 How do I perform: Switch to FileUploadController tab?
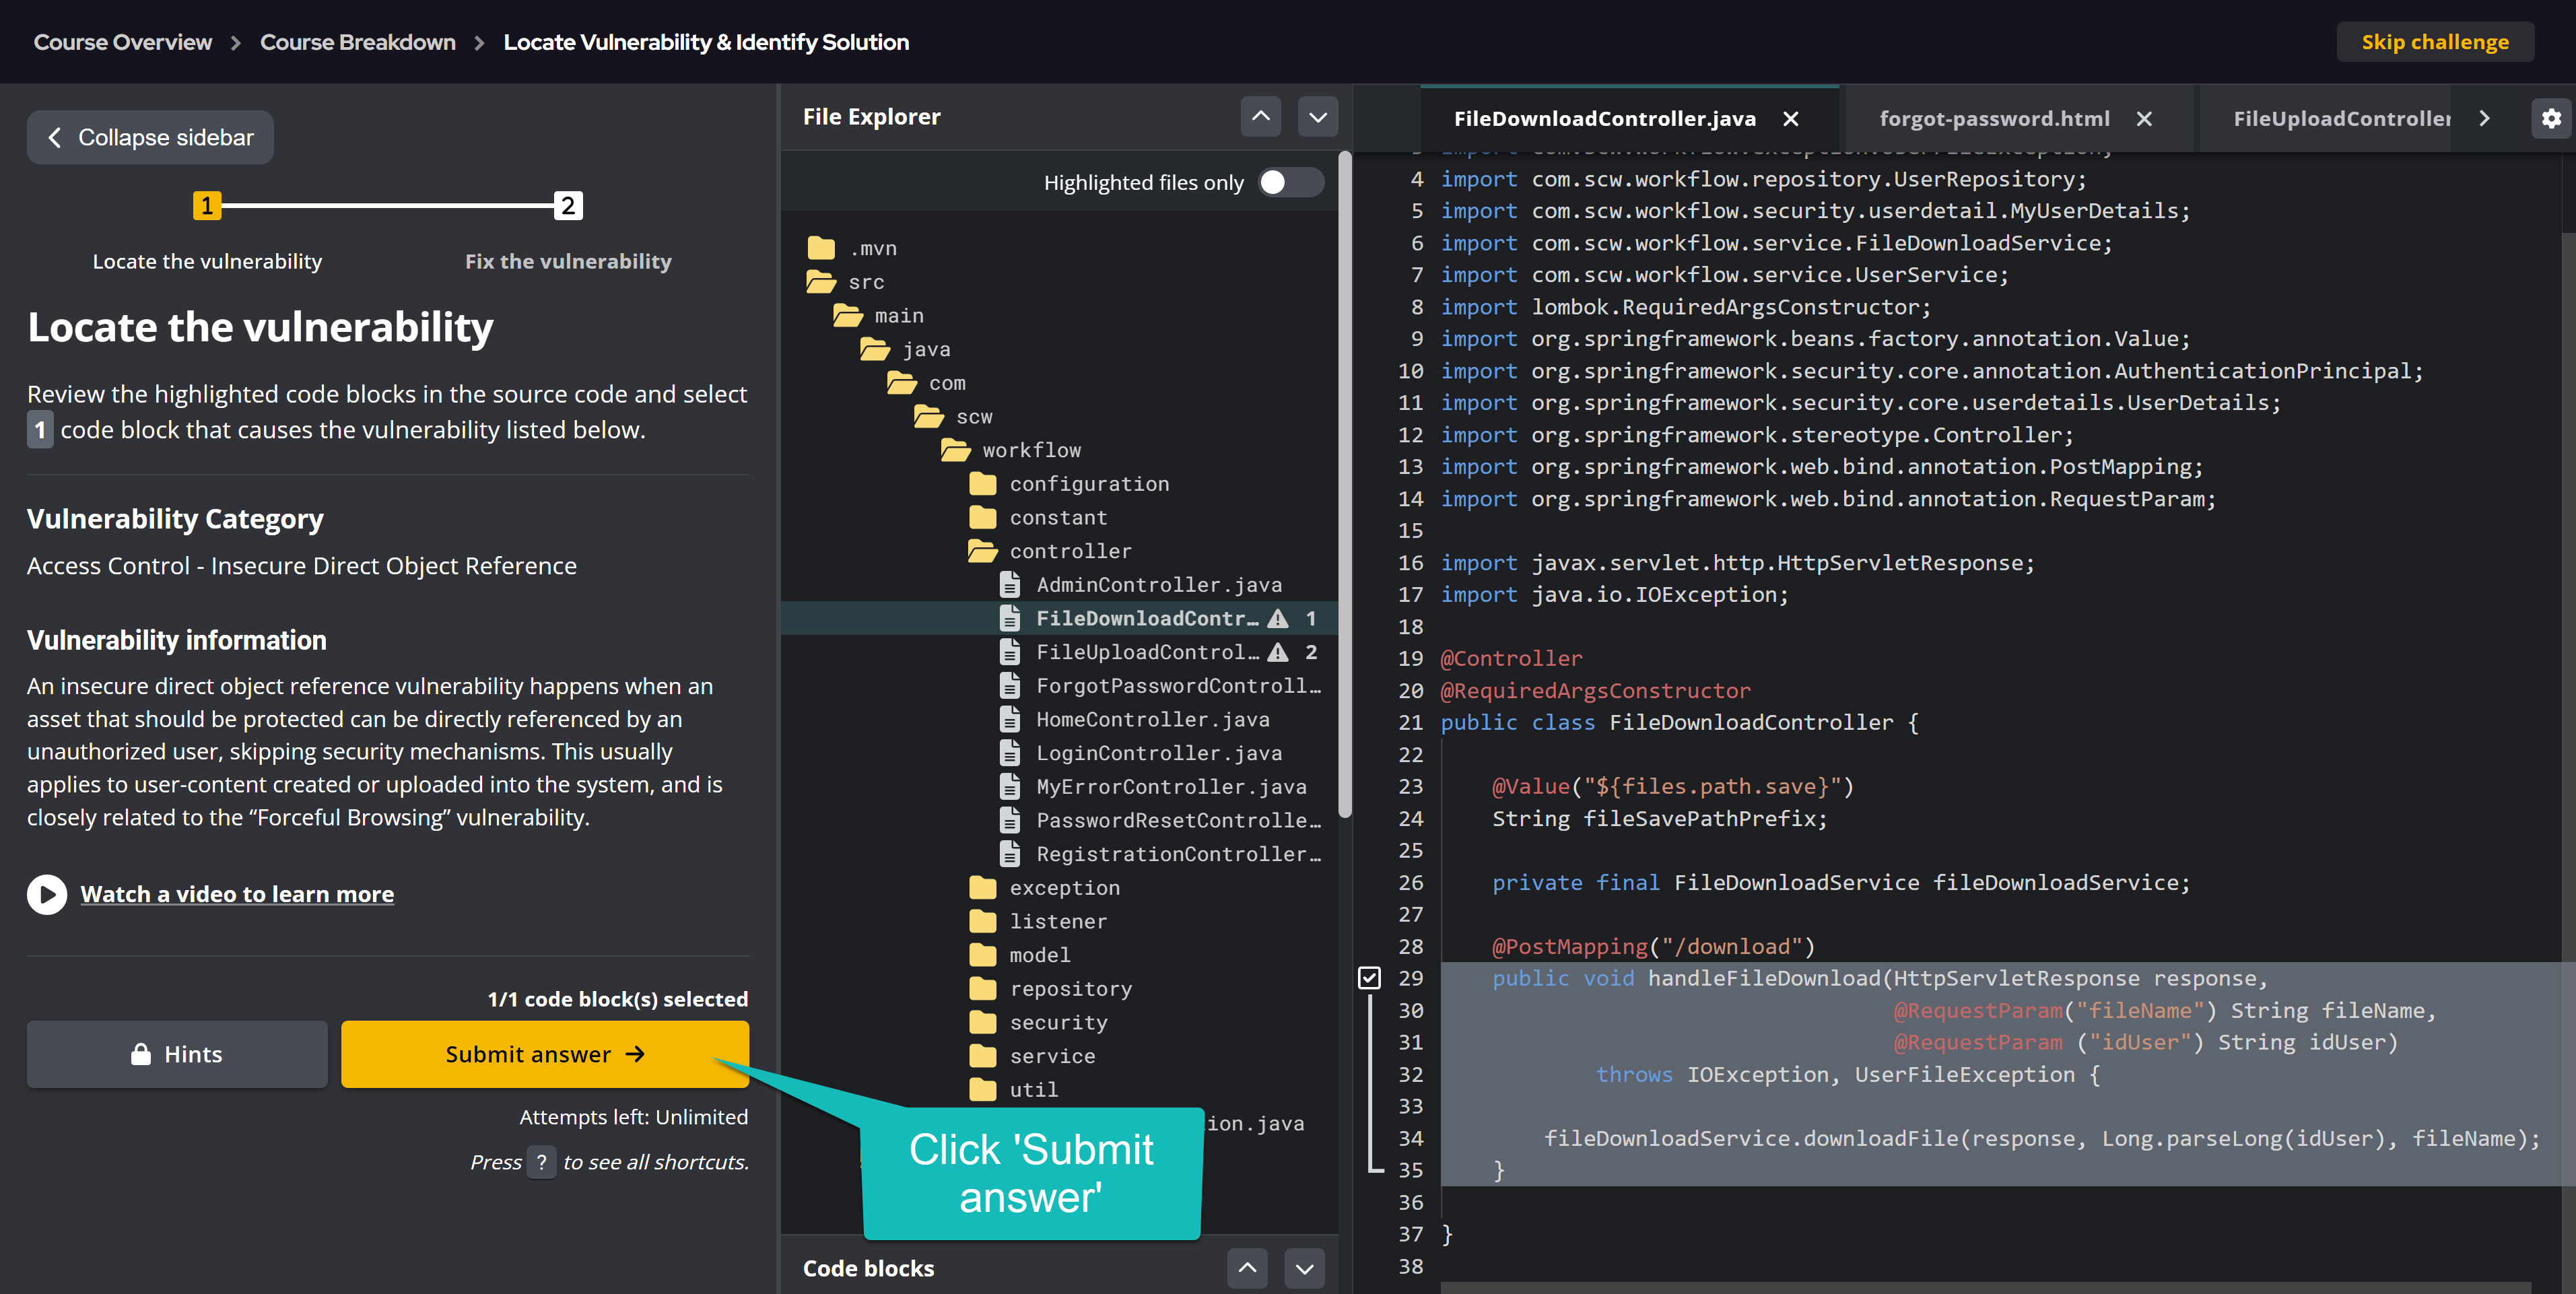point(2342,119)
